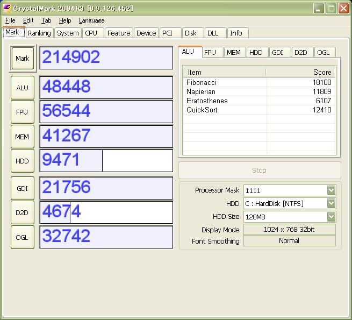
Task: Open the HDD drive selection dropdown
Action: [x=331, y=203]
